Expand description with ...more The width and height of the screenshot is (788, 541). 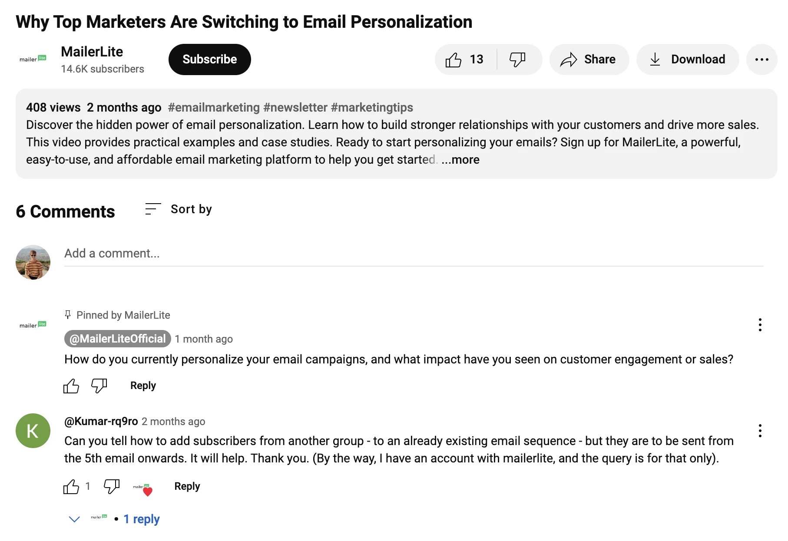pos(460,160)
